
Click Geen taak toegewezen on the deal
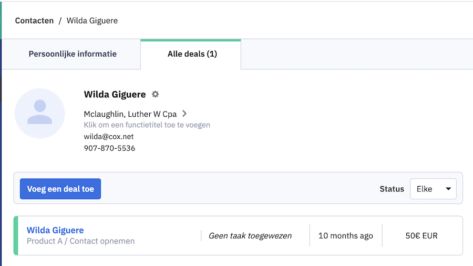coord(250,236)
